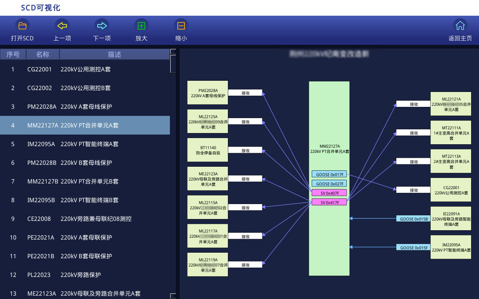Click the GOOSE 0x015B label near IE22091A

click(x=414, y=219)
